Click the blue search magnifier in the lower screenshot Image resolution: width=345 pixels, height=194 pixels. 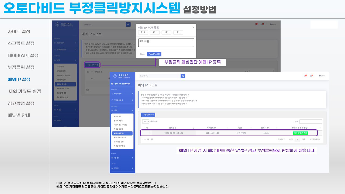(x=183, y=76)
